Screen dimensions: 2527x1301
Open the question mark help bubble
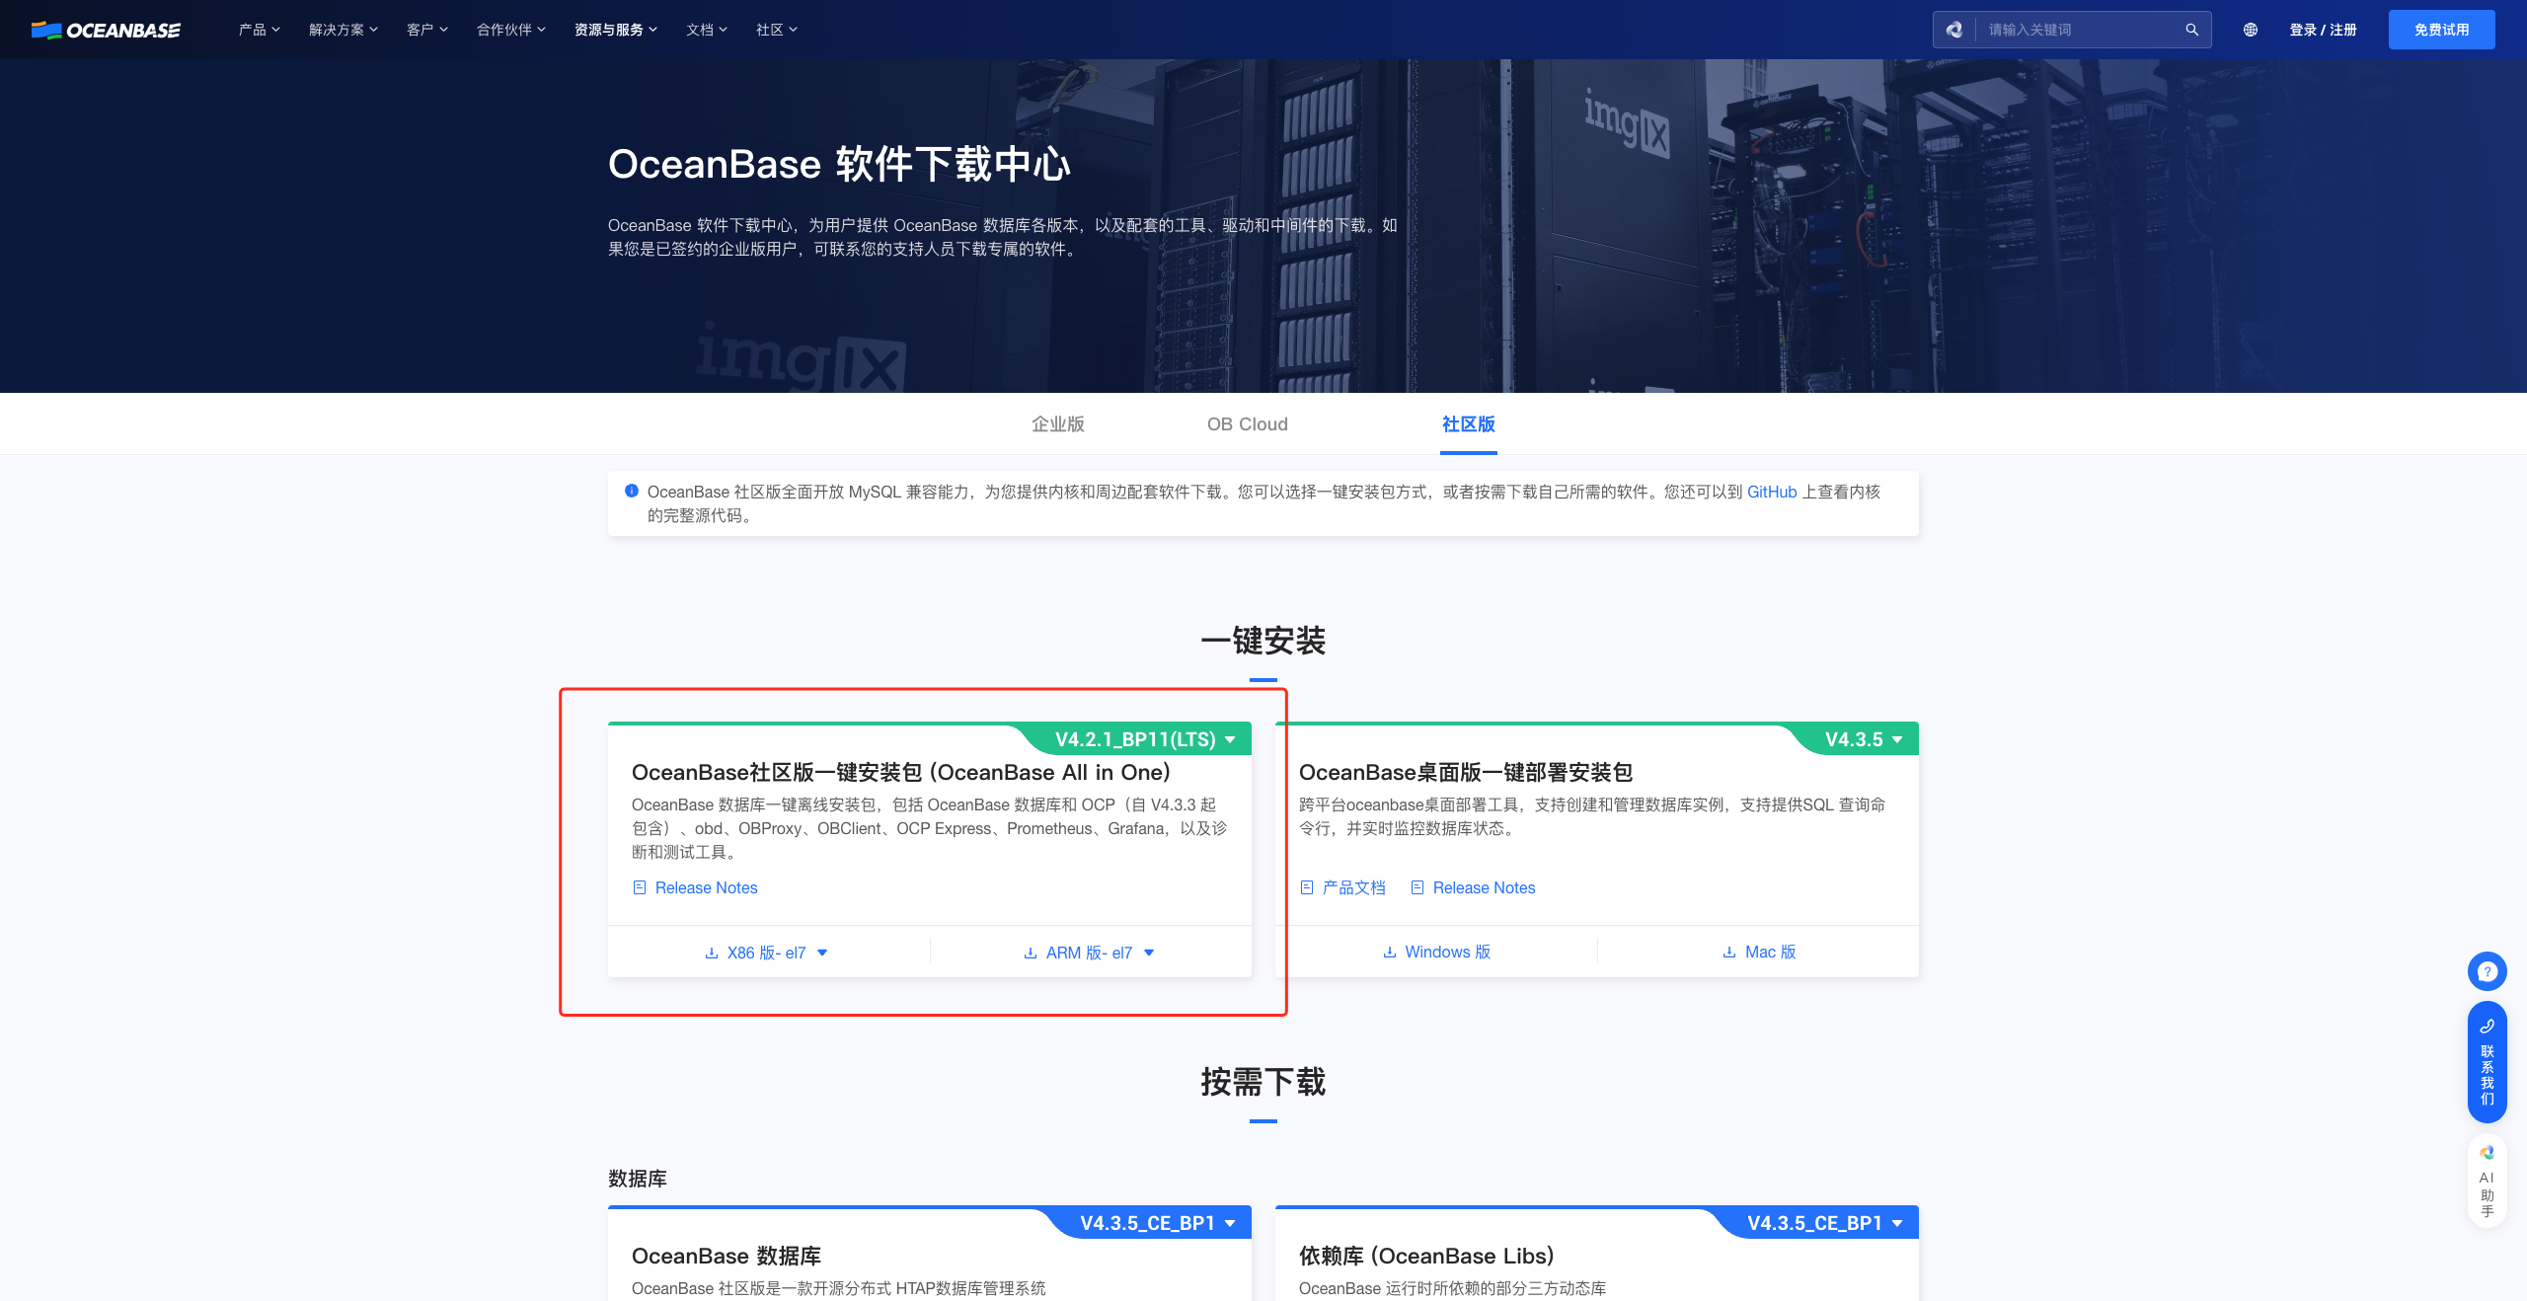(2487, 971)
